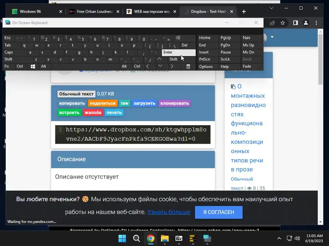Click the жалоба report button
The height and width of the screenshot is (246, 329).
(x=93, y=112)
